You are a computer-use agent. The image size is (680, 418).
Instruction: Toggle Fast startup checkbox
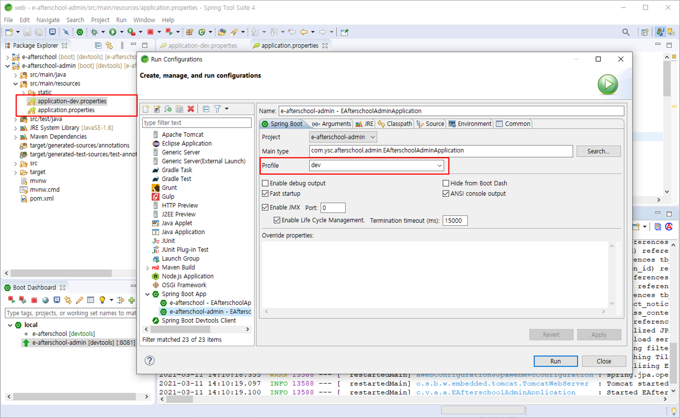[265, 194]
